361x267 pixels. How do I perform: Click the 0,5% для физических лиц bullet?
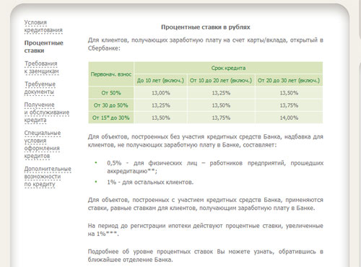pos(215,167)
